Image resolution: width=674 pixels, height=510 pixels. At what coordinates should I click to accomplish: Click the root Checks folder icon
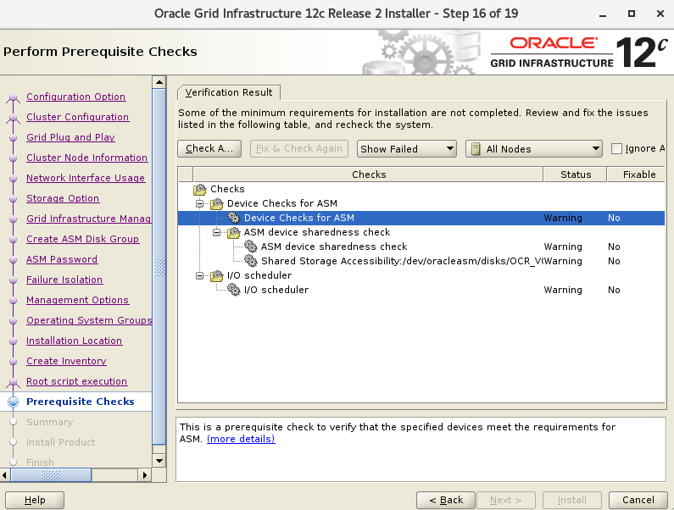[200, 190]
